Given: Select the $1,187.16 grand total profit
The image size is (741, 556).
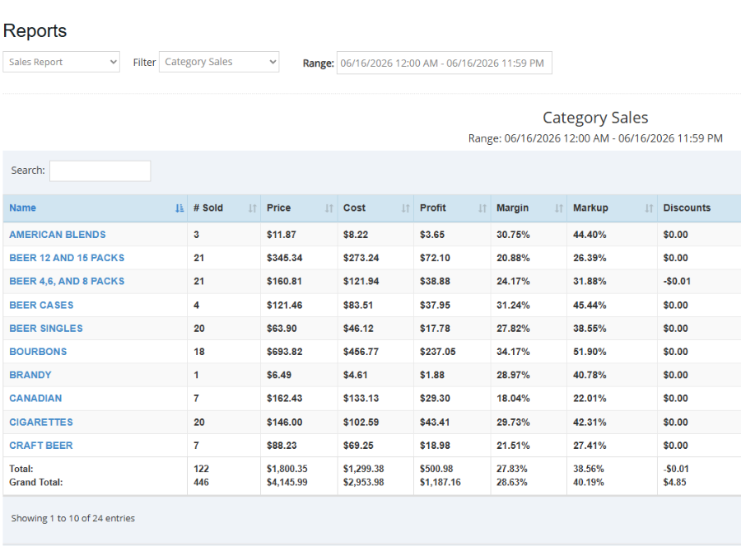Looking at the screenshot, I should click(x=440, y=482).
